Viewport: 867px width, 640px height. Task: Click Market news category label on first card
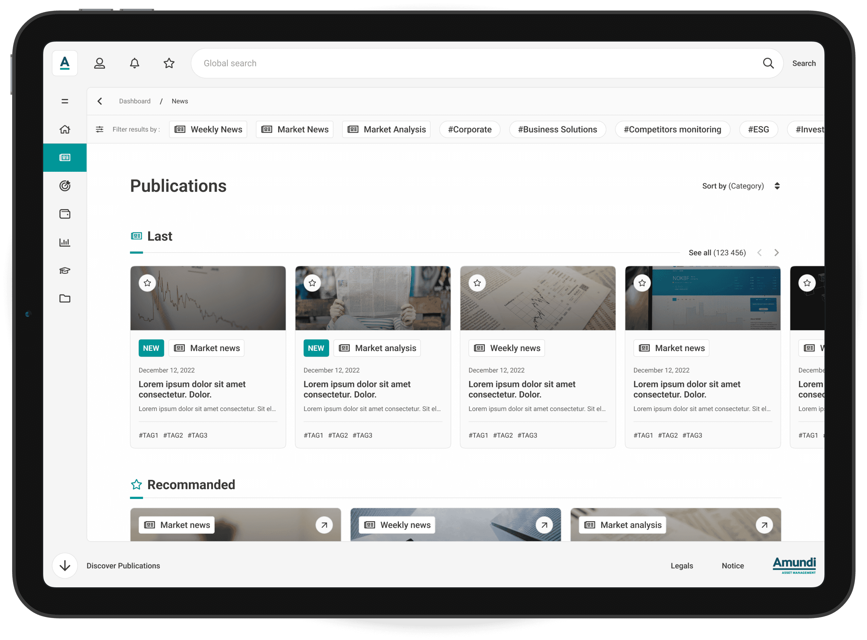click(x=206, y=348)
